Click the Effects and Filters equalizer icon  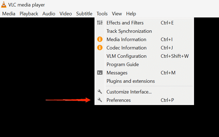[100, 23]
